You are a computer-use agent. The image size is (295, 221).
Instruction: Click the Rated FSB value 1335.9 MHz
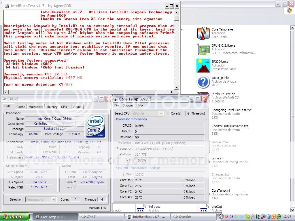tap(39, 187)
